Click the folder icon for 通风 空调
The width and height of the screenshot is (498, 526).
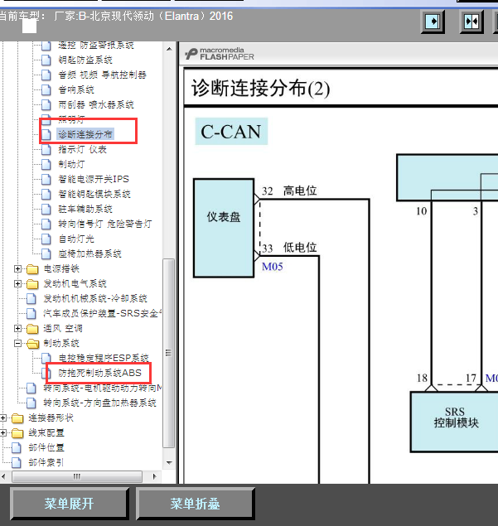[32, 329]
